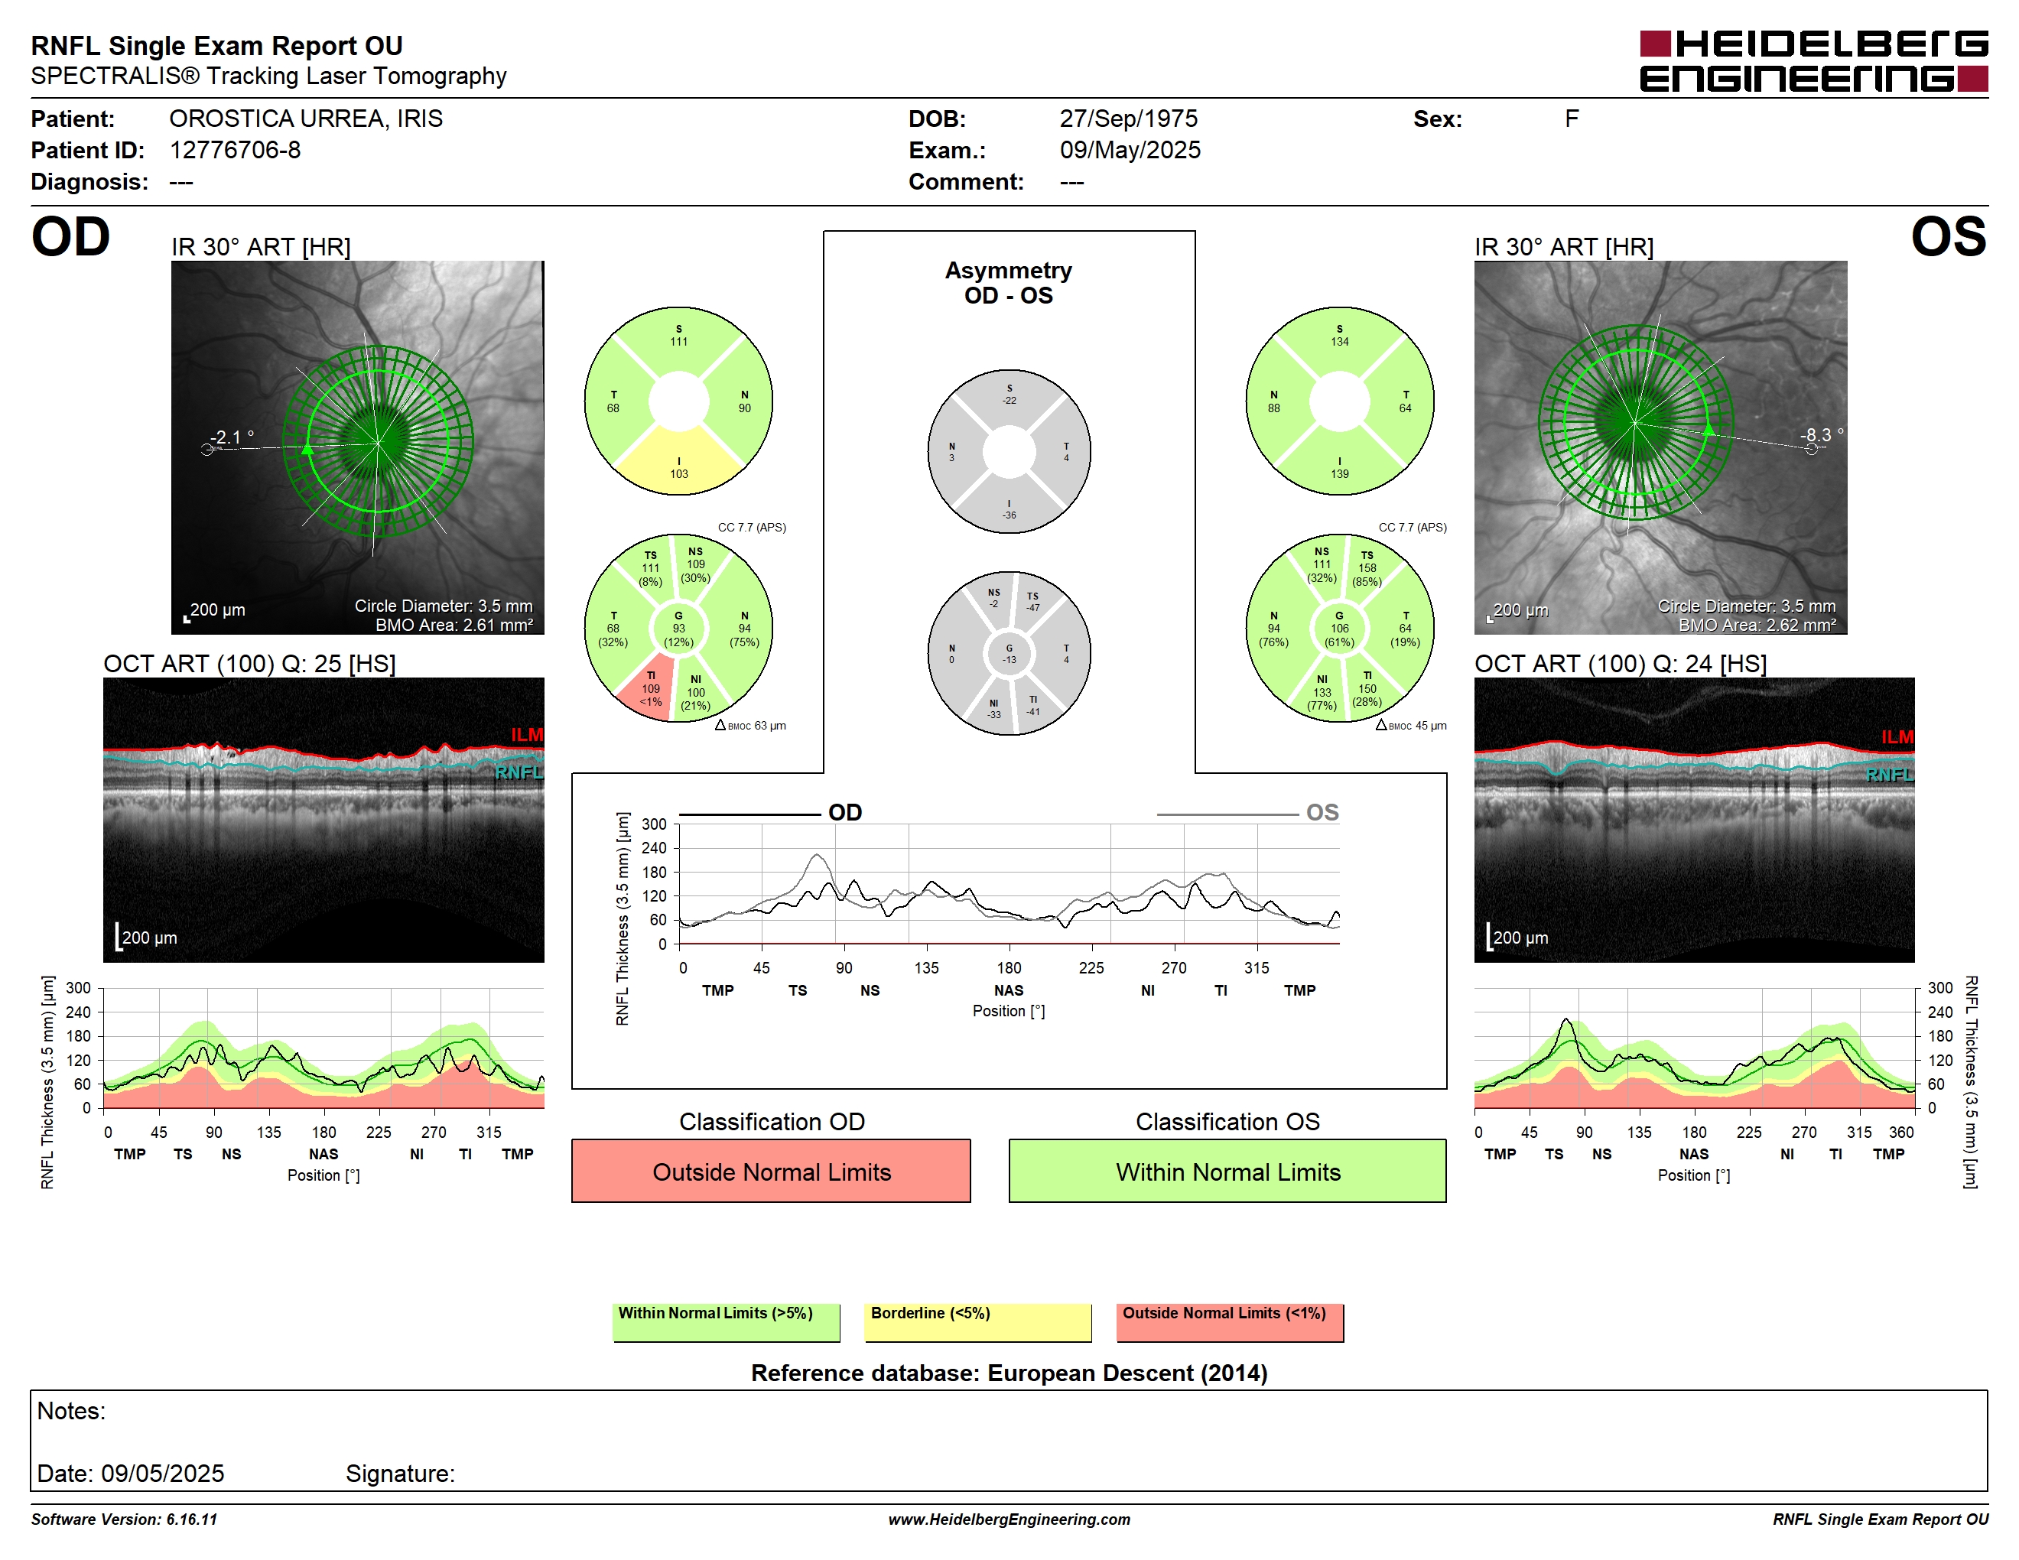2019x1560 pixels.
Task: Click the OS ΔBMOC 45 µm label
Action: pos(1411,726)
